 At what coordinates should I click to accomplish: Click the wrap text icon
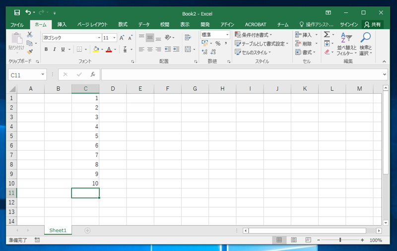pos(188,37)
